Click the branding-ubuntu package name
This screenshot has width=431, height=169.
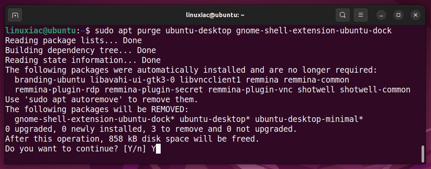click(50, 80)
